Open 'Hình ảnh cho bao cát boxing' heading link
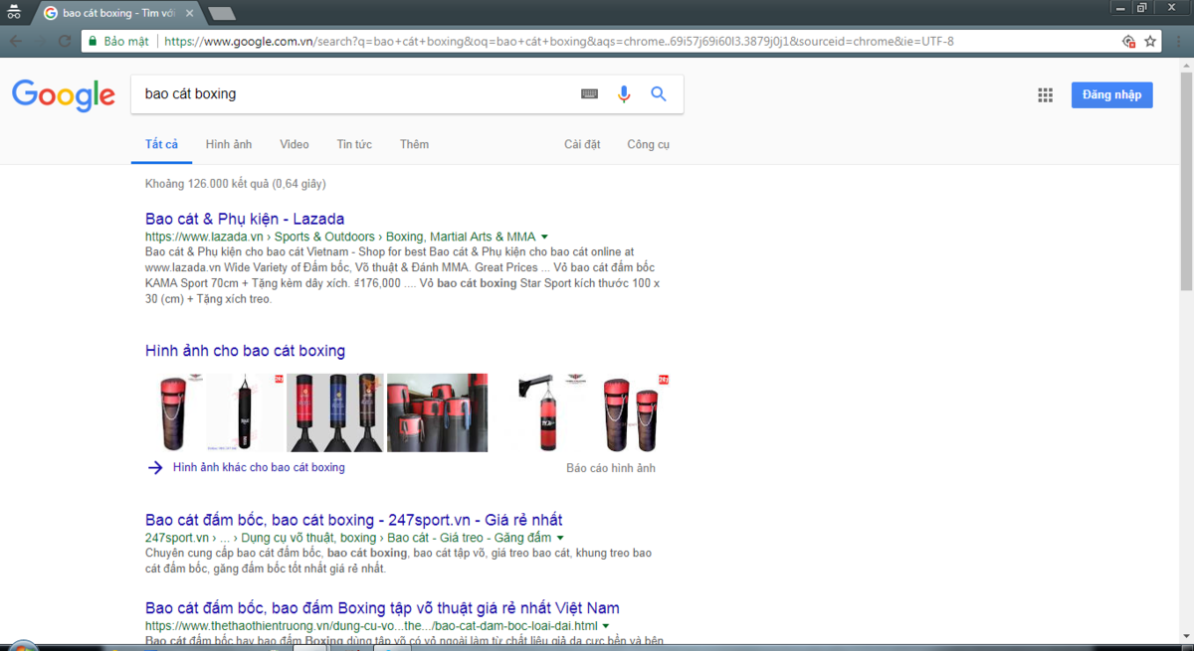 245,351
